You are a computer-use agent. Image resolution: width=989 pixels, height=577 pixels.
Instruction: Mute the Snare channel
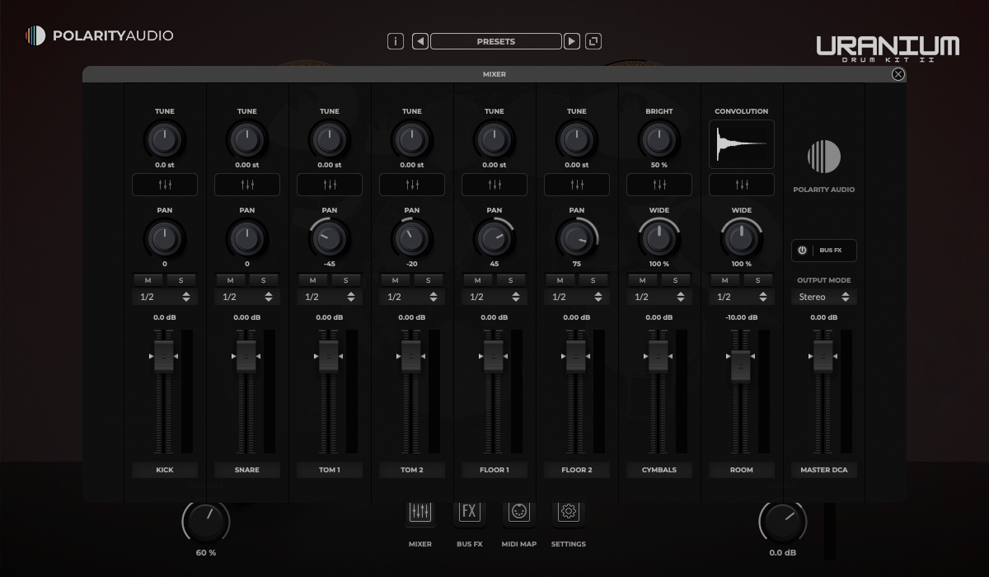[231, 280]
